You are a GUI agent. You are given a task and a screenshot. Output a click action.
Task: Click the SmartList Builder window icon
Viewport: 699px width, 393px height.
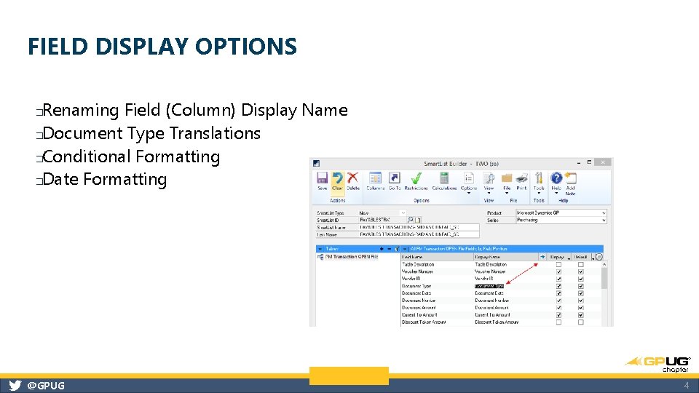tap(316, 164)
